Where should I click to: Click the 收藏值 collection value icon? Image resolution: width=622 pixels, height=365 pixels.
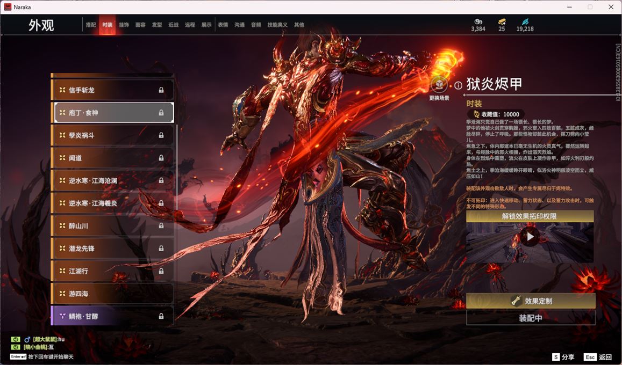[x=476, y=114]
